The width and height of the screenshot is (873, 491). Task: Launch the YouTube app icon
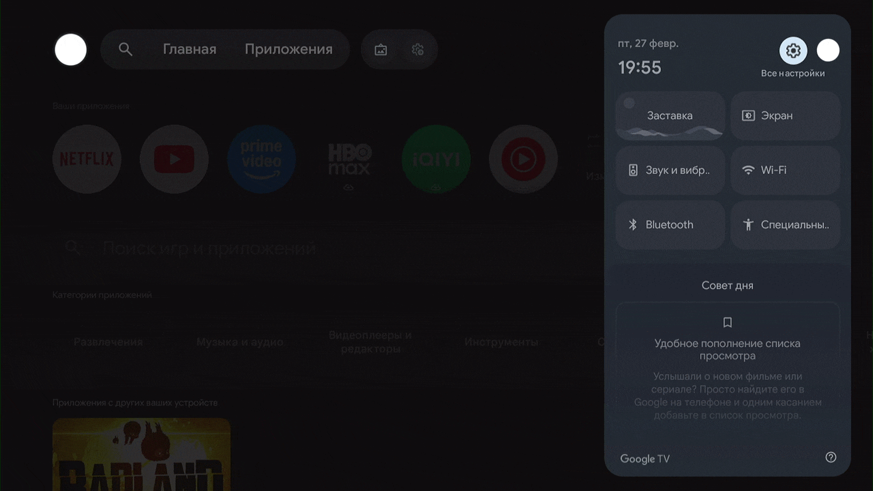(174, 159)
